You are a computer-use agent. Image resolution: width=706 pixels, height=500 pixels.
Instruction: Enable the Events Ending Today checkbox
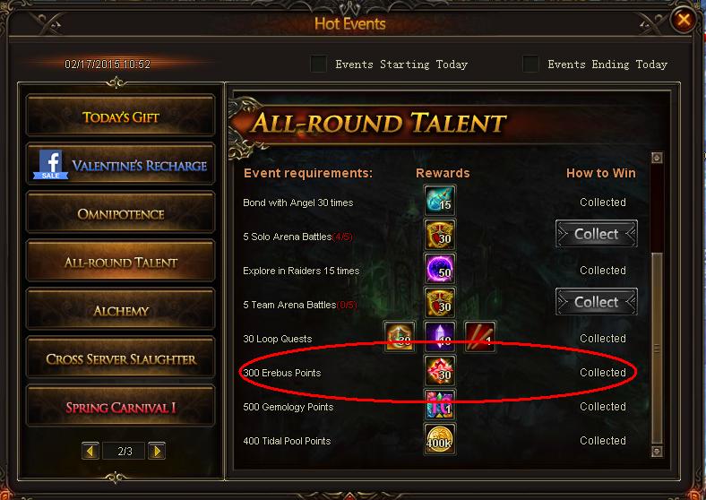pyautogui.click(x=530, y=64)
